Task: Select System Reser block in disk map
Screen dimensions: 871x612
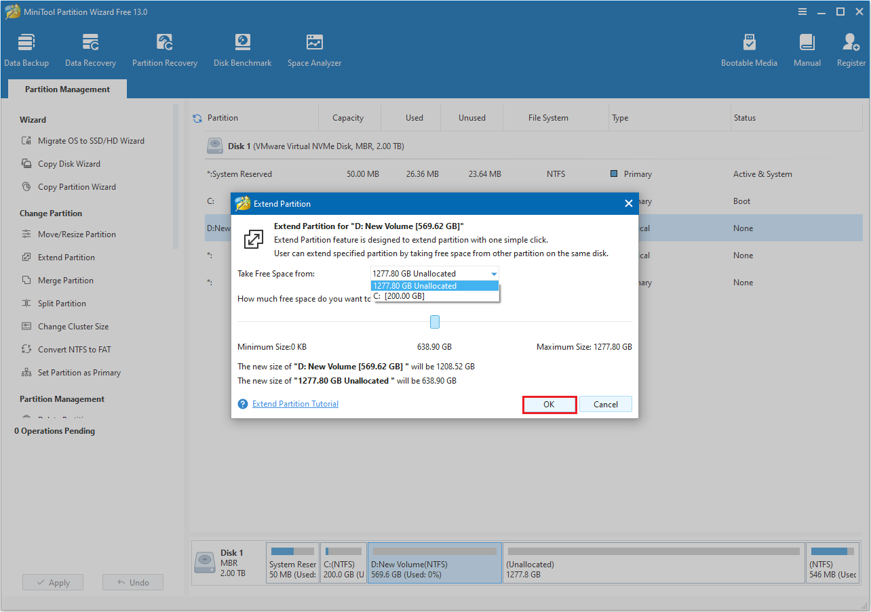Action: (x=292, y=563)
